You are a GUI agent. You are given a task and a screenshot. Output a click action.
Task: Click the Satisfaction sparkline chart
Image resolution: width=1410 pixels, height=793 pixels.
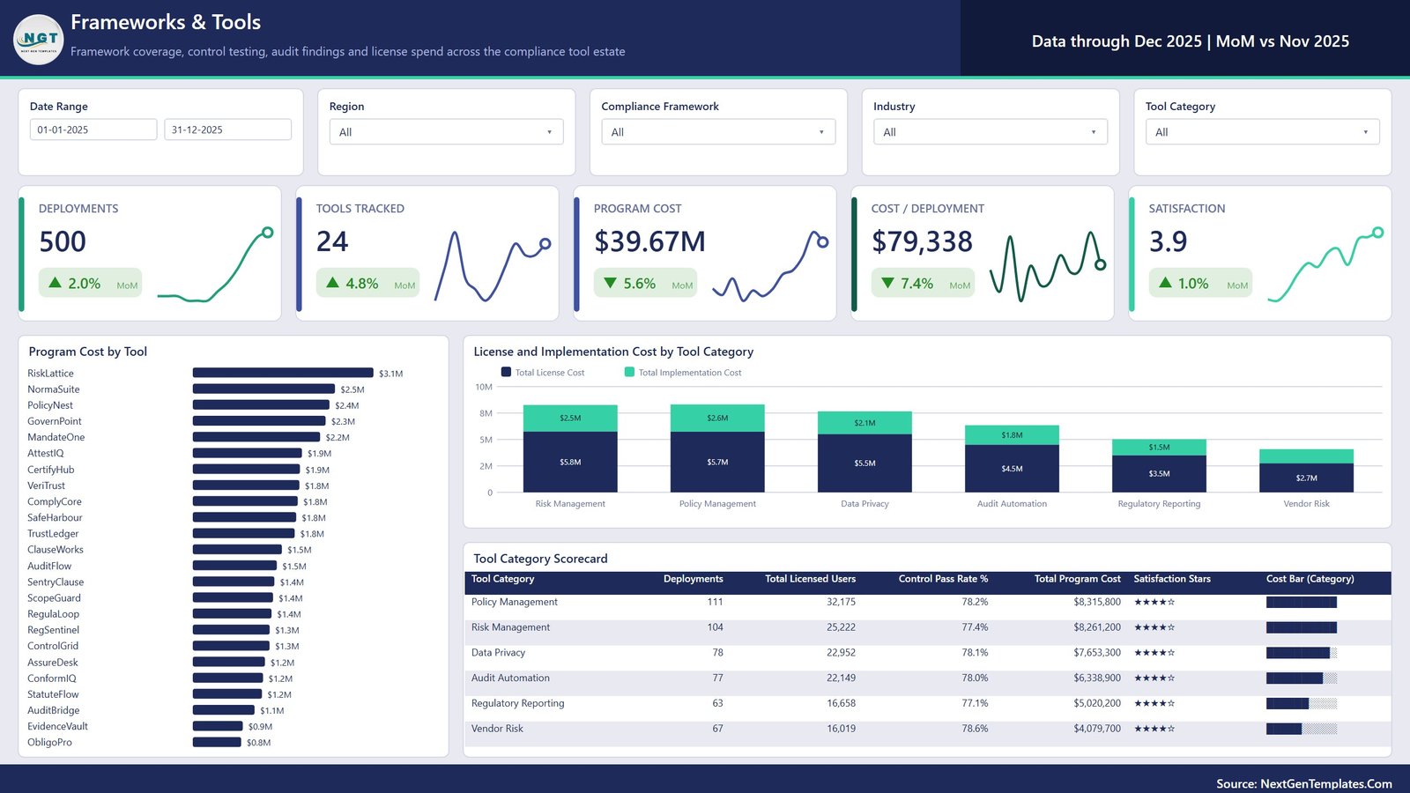1325,265
